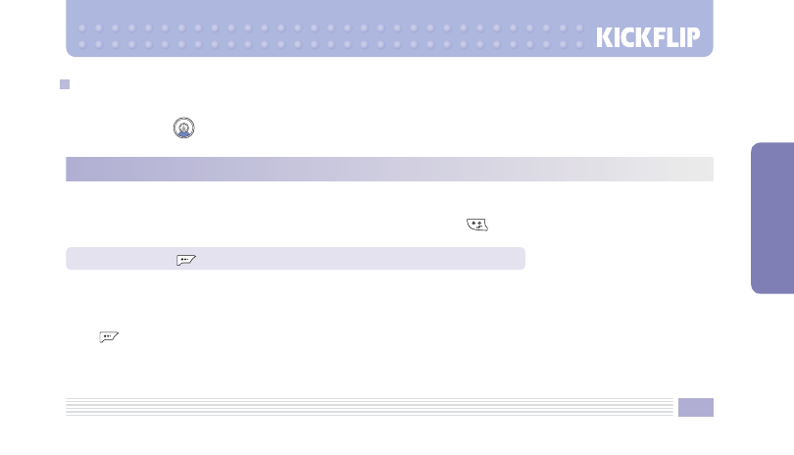The height and width of the screenshot is (455, 794).
Task: Click the first letter K of the KICKFLIP logo
Action: click(x=604, y=37)
